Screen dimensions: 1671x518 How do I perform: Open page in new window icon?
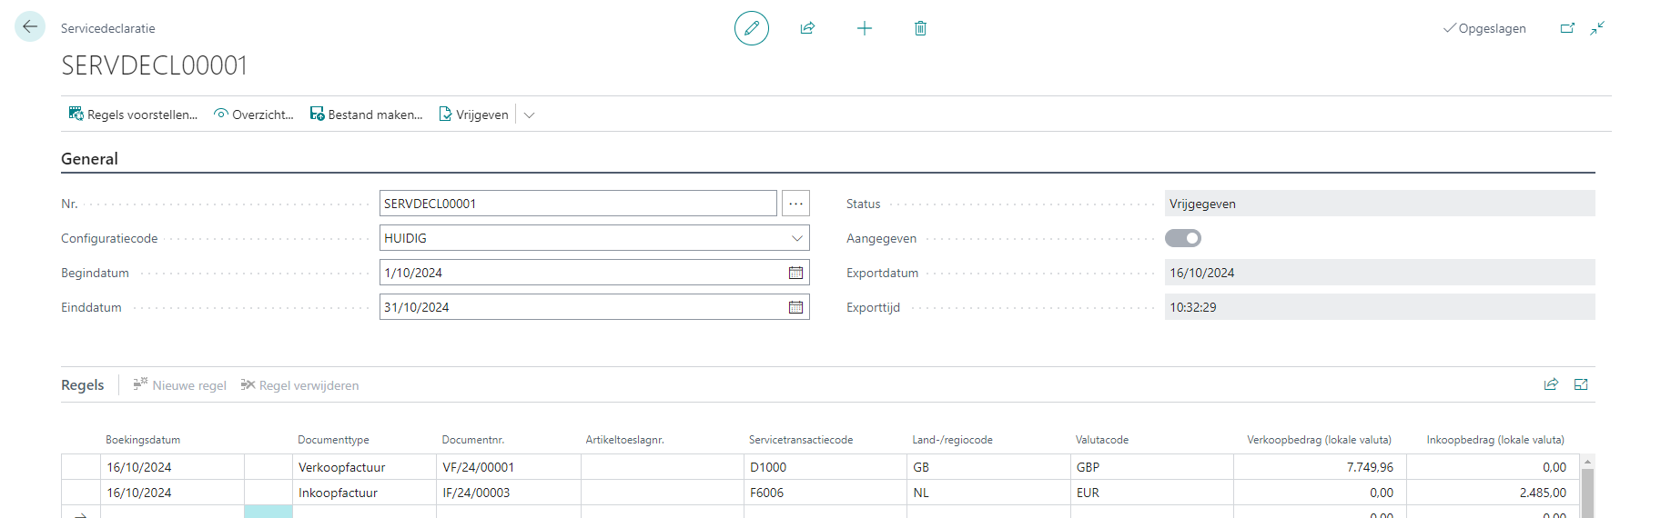click(1567, 28)
